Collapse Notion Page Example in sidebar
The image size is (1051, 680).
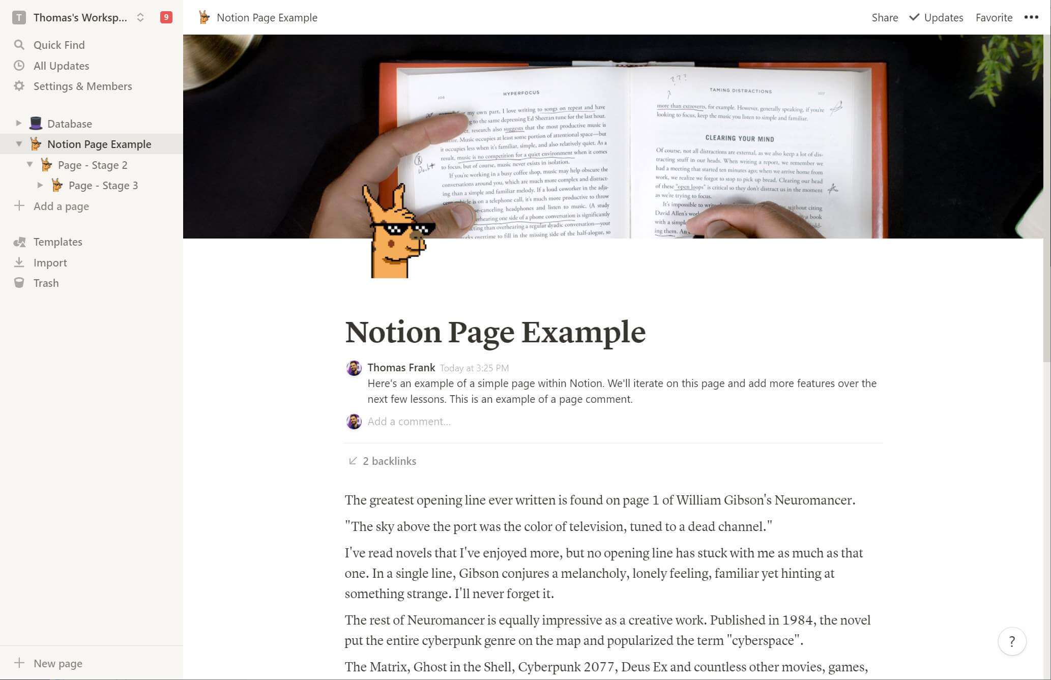17,144
